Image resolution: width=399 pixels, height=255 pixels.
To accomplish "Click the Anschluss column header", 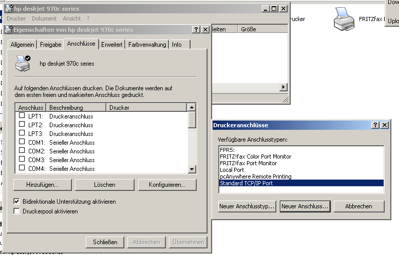I will (31, 108).
